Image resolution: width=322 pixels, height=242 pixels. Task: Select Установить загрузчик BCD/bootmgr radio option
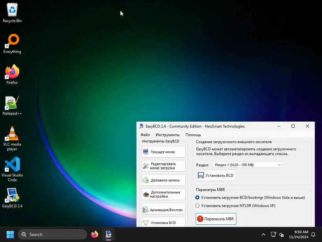tap(250, 198)
